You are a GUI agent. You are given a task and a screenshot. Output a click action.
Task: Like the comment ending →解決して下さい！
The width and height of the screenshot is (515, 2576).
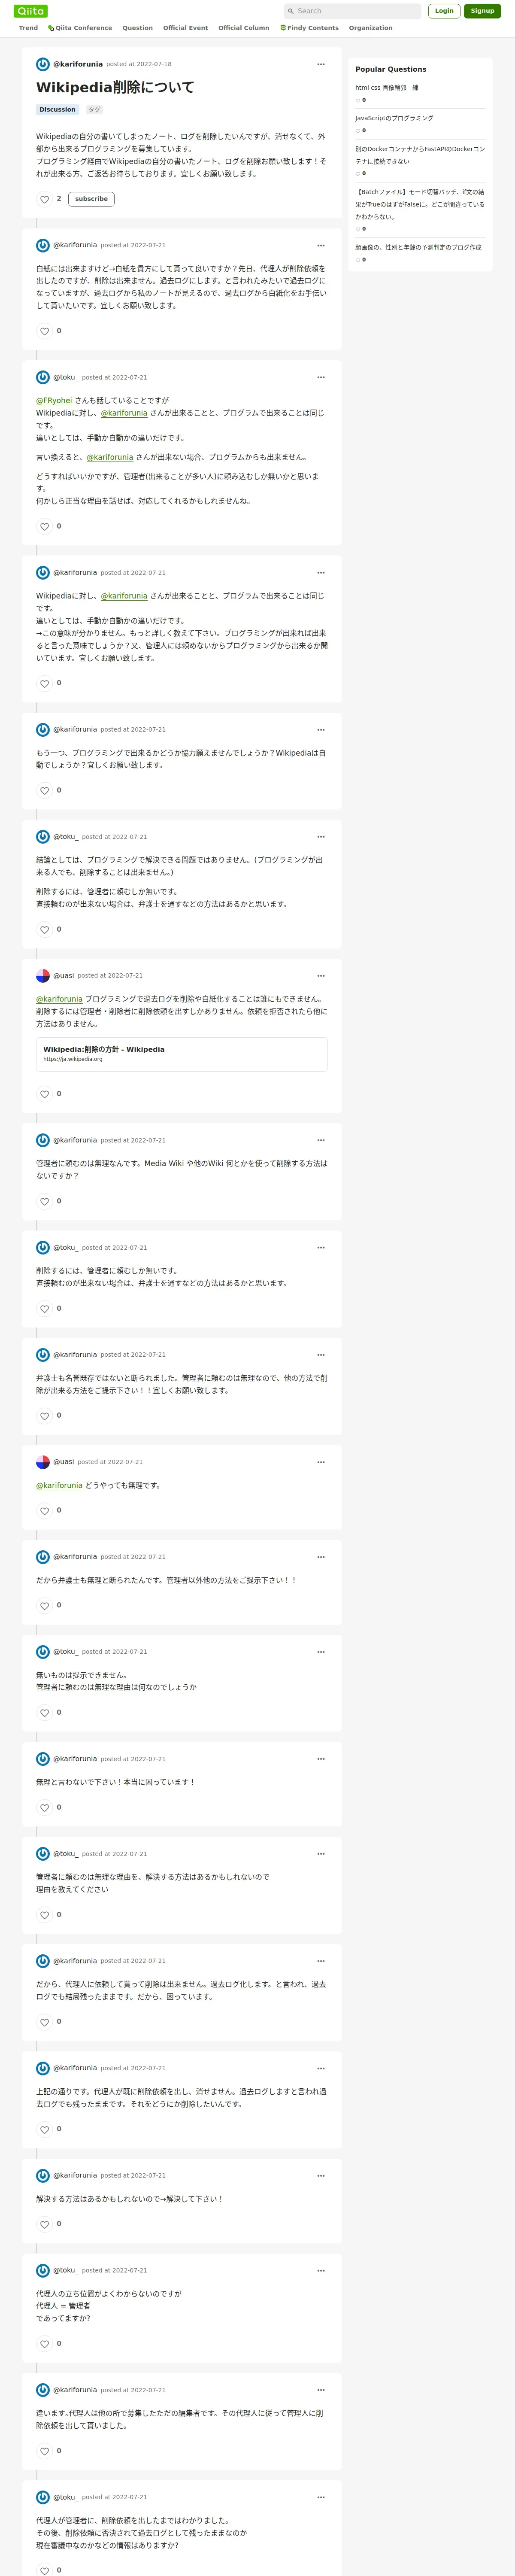(x=44, y=2224)
